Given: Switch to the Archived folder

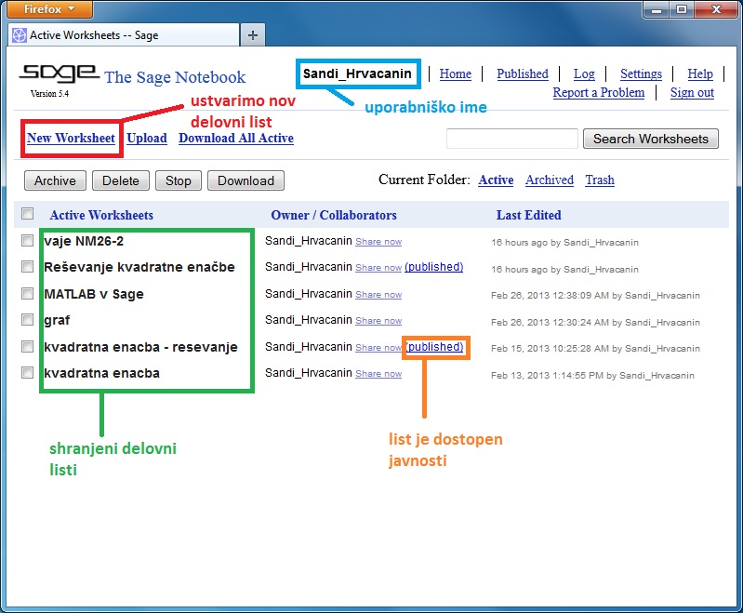Looking at the screenshot, I should (549, 180).
